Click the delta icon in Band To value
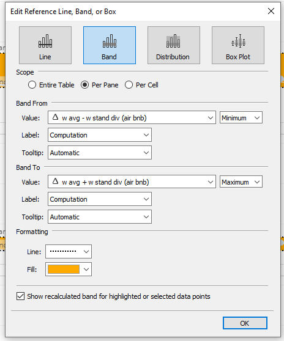The image size is (284, 341). pyautogui.click(x=55, y=181)
